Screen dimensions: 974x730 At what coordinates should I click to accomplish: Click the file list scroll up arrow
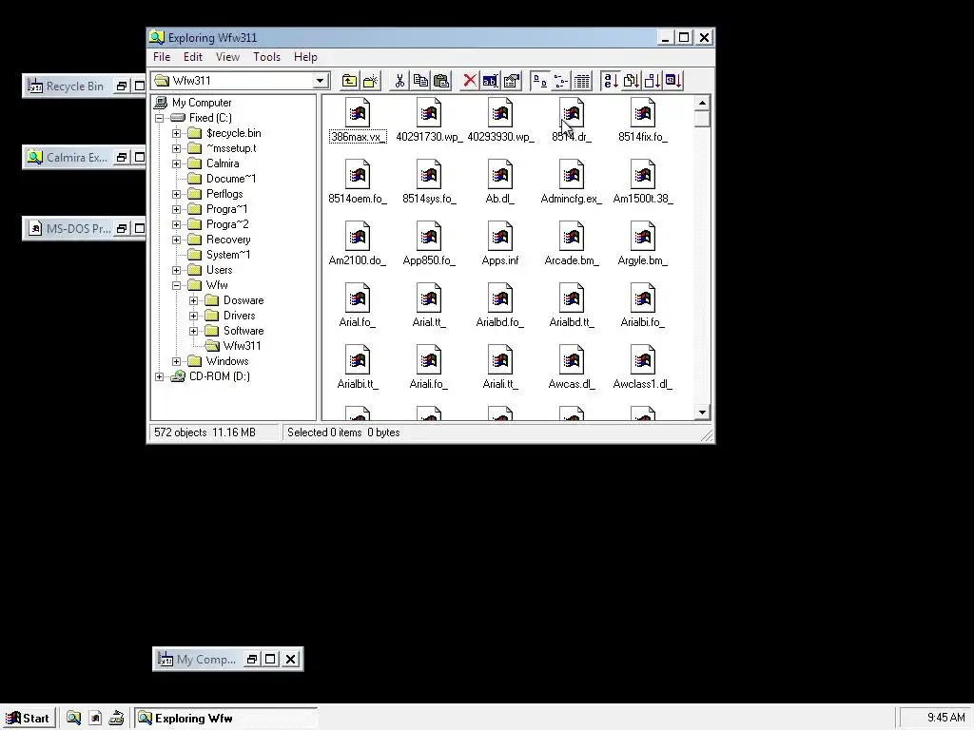tap(702, 103)
